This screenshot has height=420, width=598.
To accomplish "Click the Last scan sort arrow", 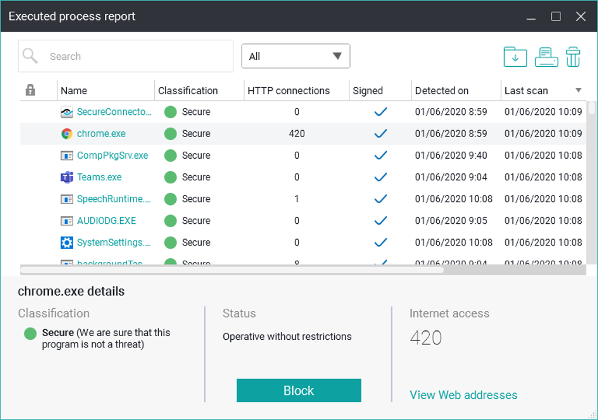I will (578, 90).
